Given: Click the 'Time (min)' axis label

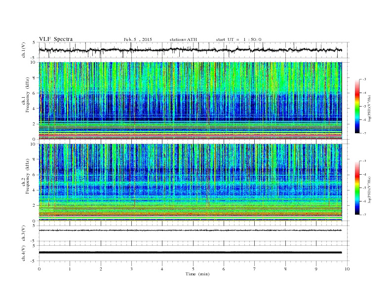Looking at the screenshot, I should [x=197, y=274].
